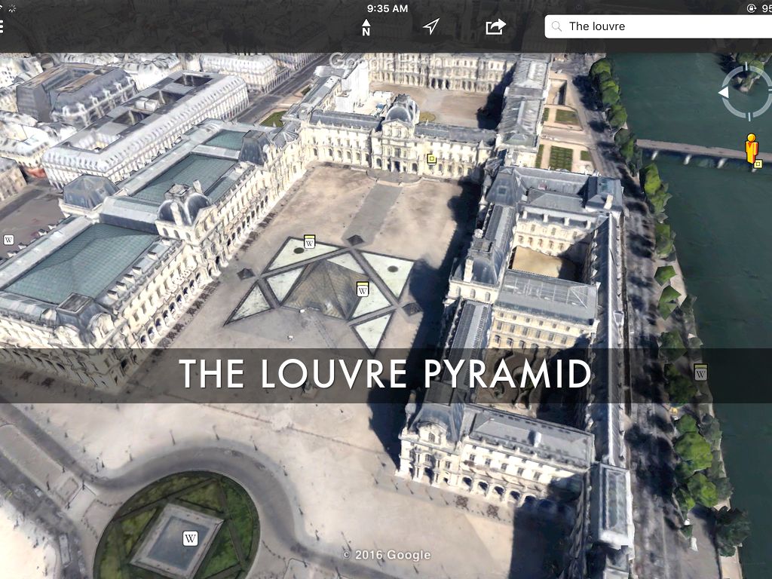Open the share icon in toolbar
772x579 pixels.
click(x=495, y=27)
